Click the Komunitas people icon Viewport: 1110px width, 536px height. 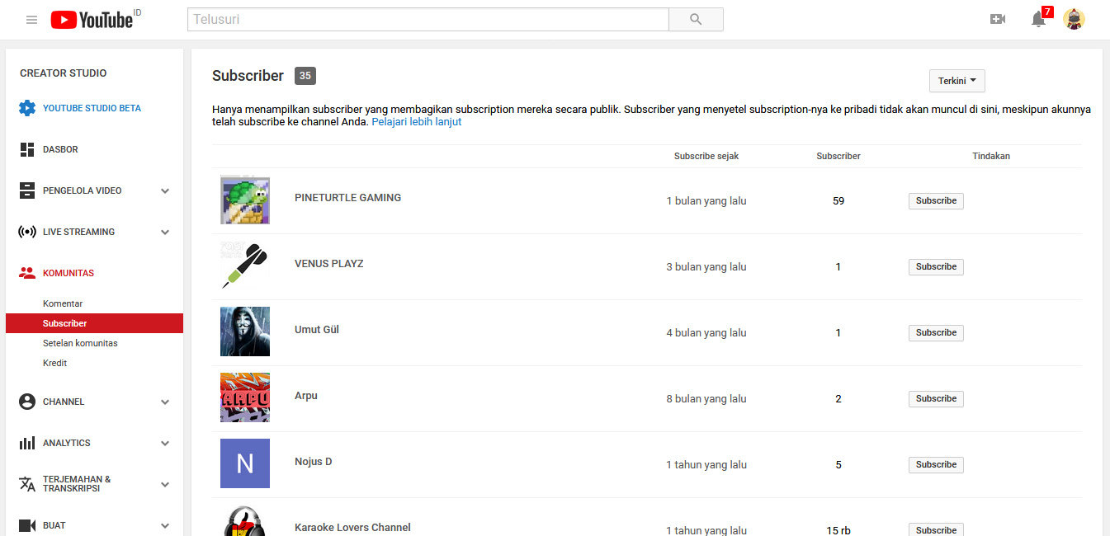27,273
